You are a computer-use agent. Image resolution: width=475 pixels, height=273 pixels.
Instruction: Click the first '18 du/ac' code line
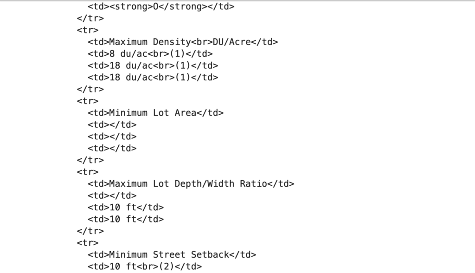(153, 65)
